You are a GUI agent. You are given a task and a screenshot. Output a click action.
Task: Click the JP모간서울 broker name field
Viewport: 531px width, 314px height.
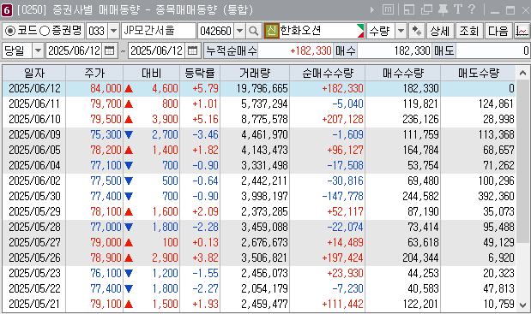click(x=159, y=31)
